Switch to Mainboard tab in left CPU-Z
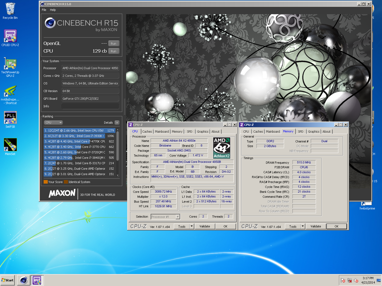The width and height of the screenshot is (382, 286). coord(162,132)
